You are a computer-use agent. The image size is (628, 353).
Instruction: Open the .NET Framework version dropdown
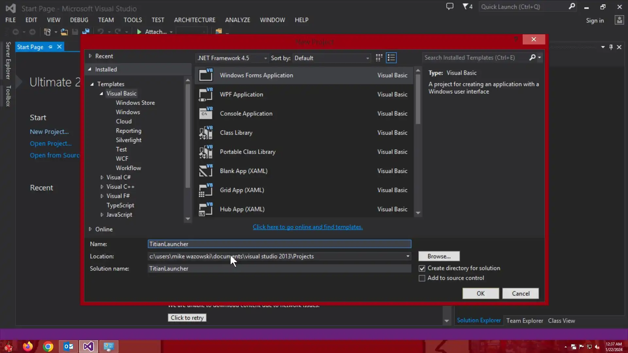232,58
